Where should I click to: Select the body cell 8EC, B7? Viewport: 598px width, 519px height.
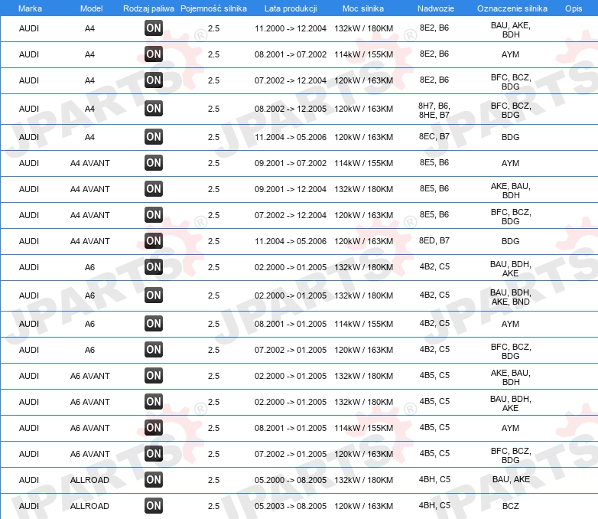click(x=434, y=136)
